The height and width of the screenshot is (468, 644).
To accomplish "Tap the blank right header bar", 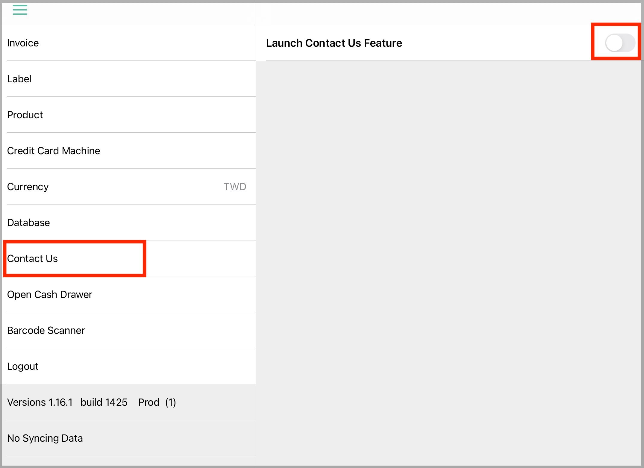I will tap(449, 14).
